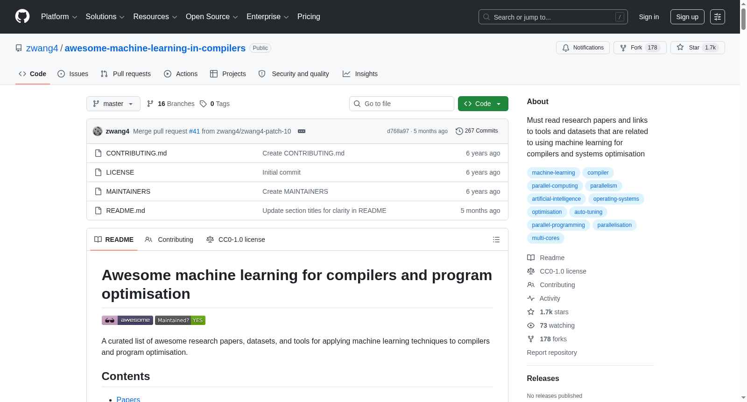Image resolution: width=747 pixels, height=402 pixels.
Task: Click the auto-tuning topic tag
Action: (588, 212)
